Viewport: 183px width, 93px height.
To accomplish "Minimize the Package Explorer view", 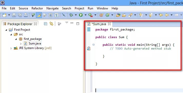I will pos(72,23).
